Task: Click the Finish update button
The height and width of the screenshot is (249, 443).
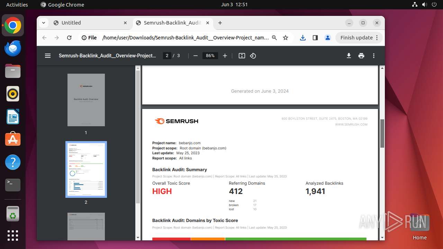Action: tap(359, 38)
